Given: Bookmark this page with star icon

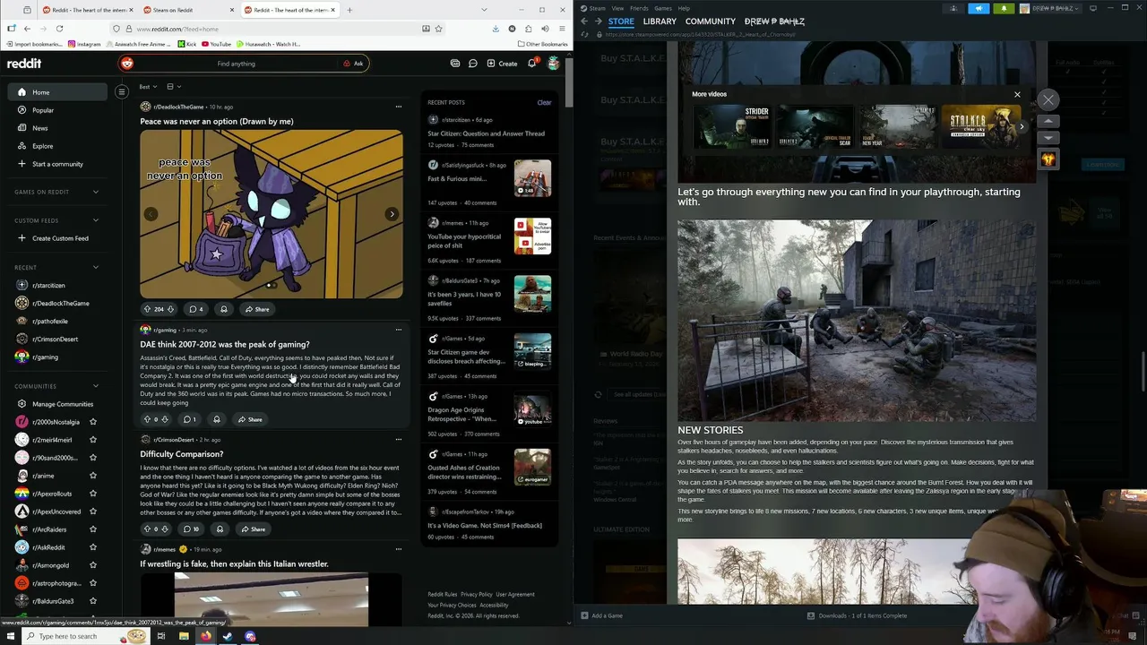Looking at the screenshot, I should point(438,29).
